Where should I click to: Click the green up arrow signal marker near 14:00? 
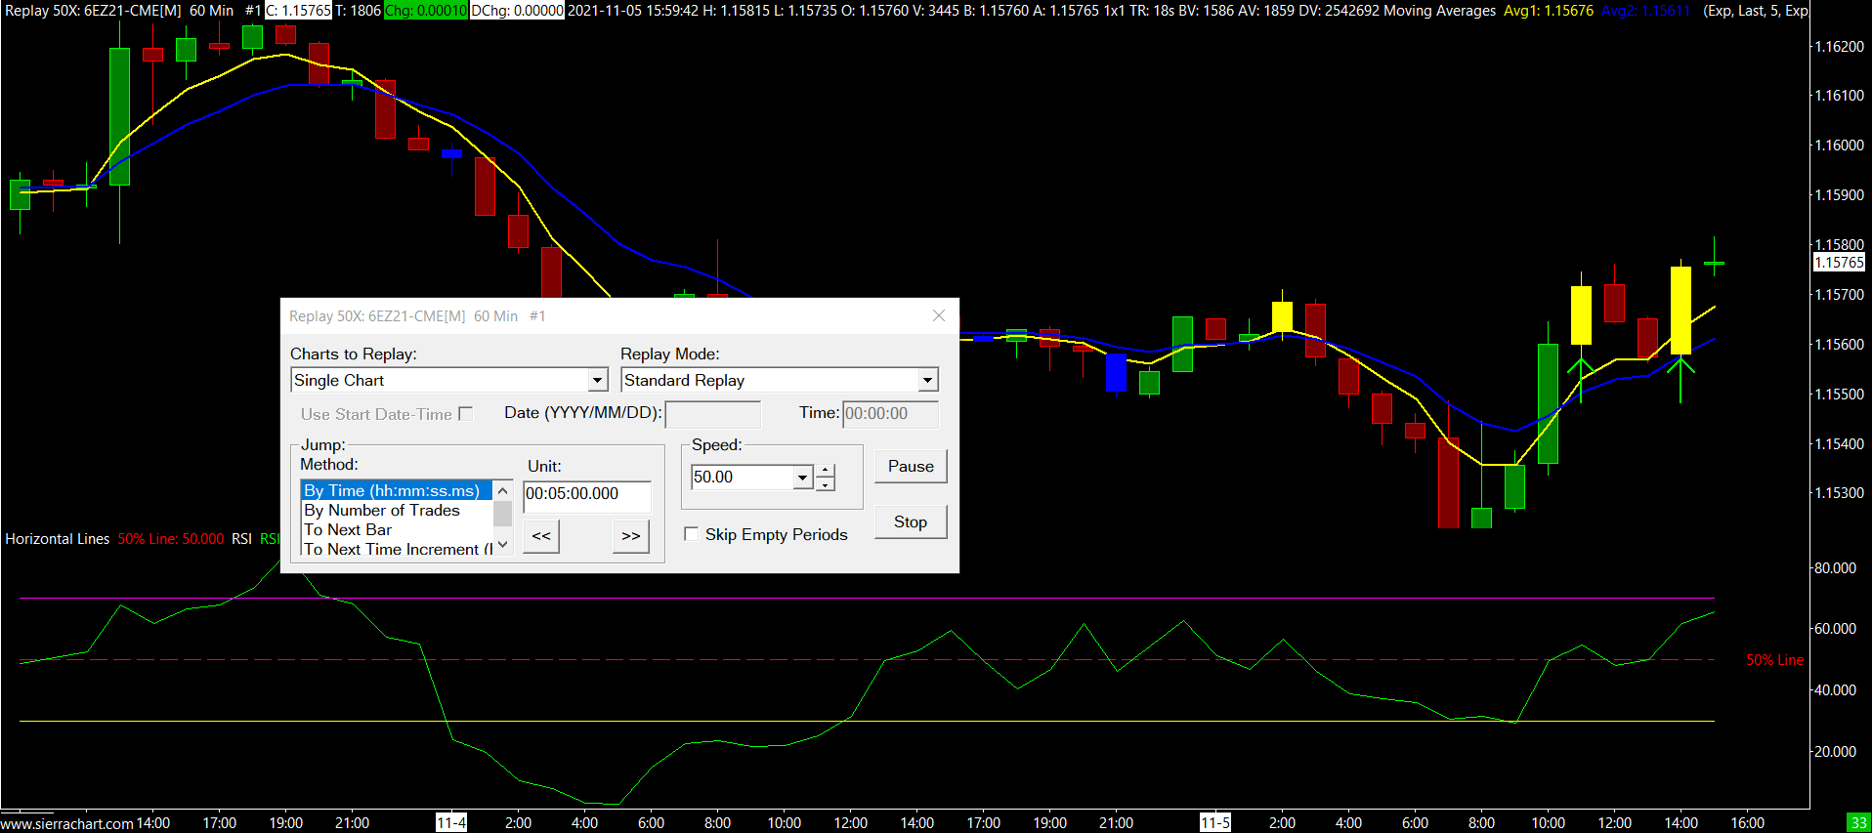[1681, 379]
